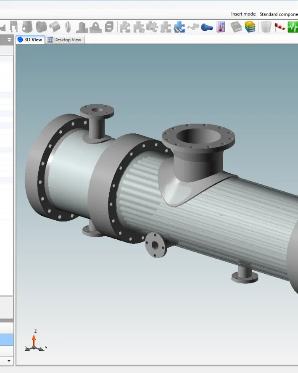
Task: Open the thermometer temperature icon
Action: (x=221, y=27)
